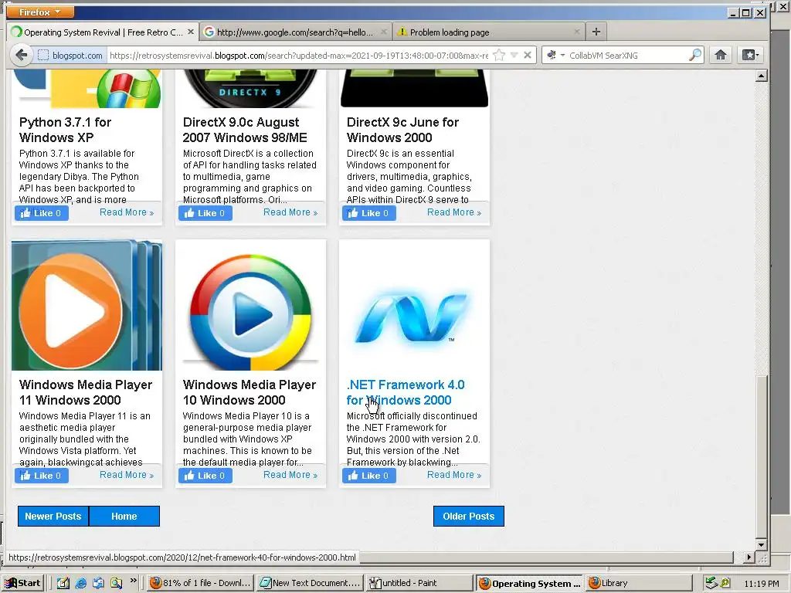This screenshot has width=791, height=593.
Task: Close the Problem loading page tab
Action: [576, 32]
